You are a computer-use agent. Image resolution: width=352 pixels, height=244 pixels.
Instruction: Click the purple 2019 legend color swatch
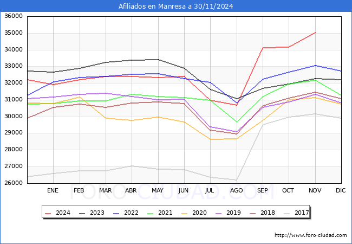point(219,213)
